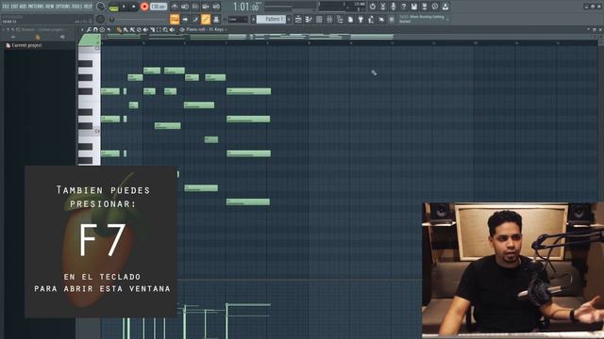Select the Zoom magnifier tool
Viewport: 604px width, 339px height.
[165, 29]
